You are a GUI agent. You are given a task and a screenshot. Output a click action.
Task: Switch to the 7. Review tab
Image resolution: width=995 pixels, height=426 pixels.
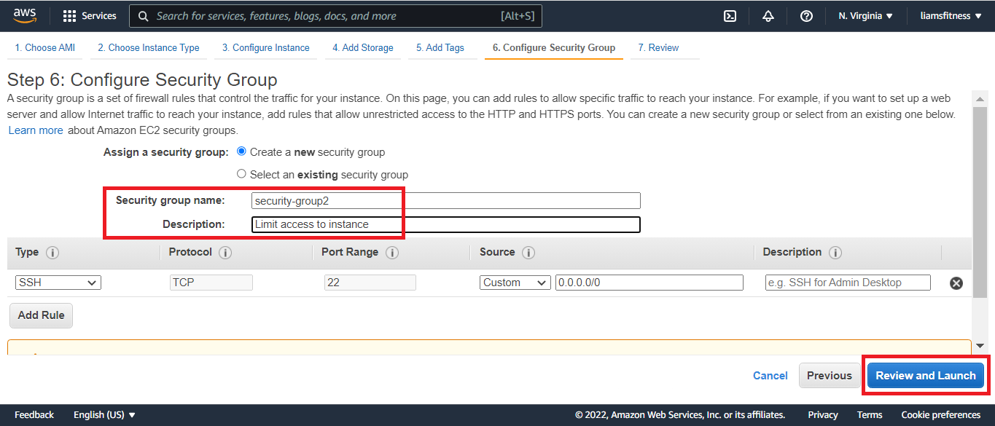658,48
